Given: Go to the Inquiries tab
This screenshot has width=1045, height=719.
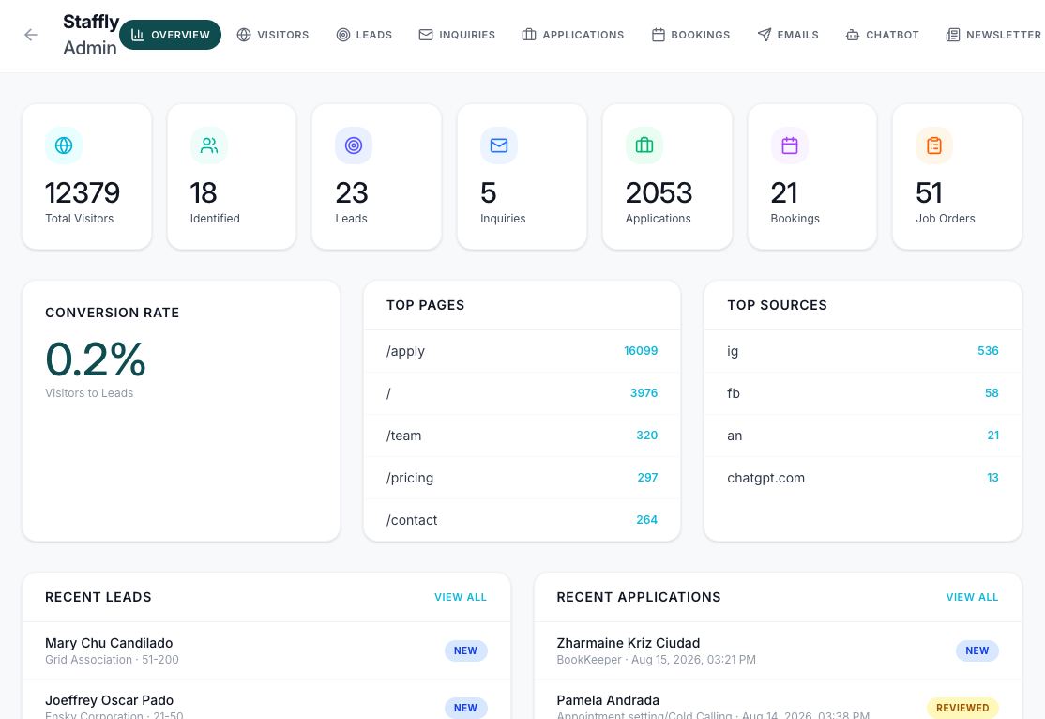Looking at the screenshot, I should [x=457, y=35].
